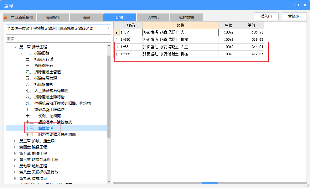
Task: Select tree item 三、拆除侧平石
Action: [x=39, y=66]
